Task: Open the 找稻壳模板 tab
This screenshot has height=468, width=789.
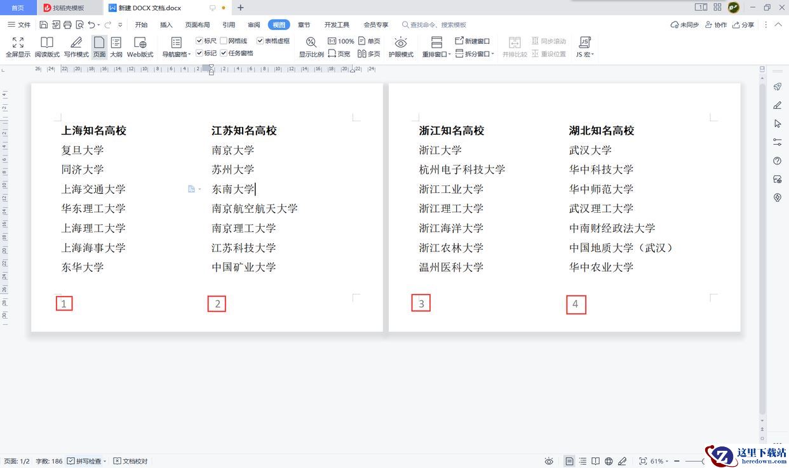Action: point(70,8)
